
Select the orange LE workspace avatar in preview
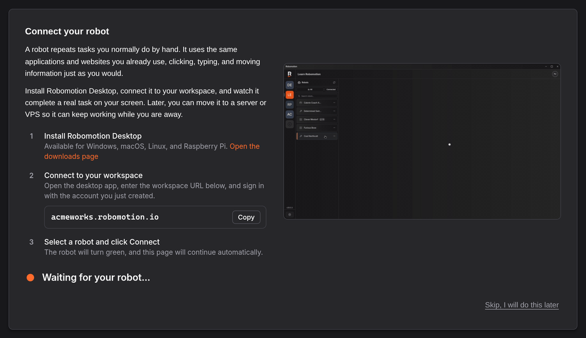(290, 95)
